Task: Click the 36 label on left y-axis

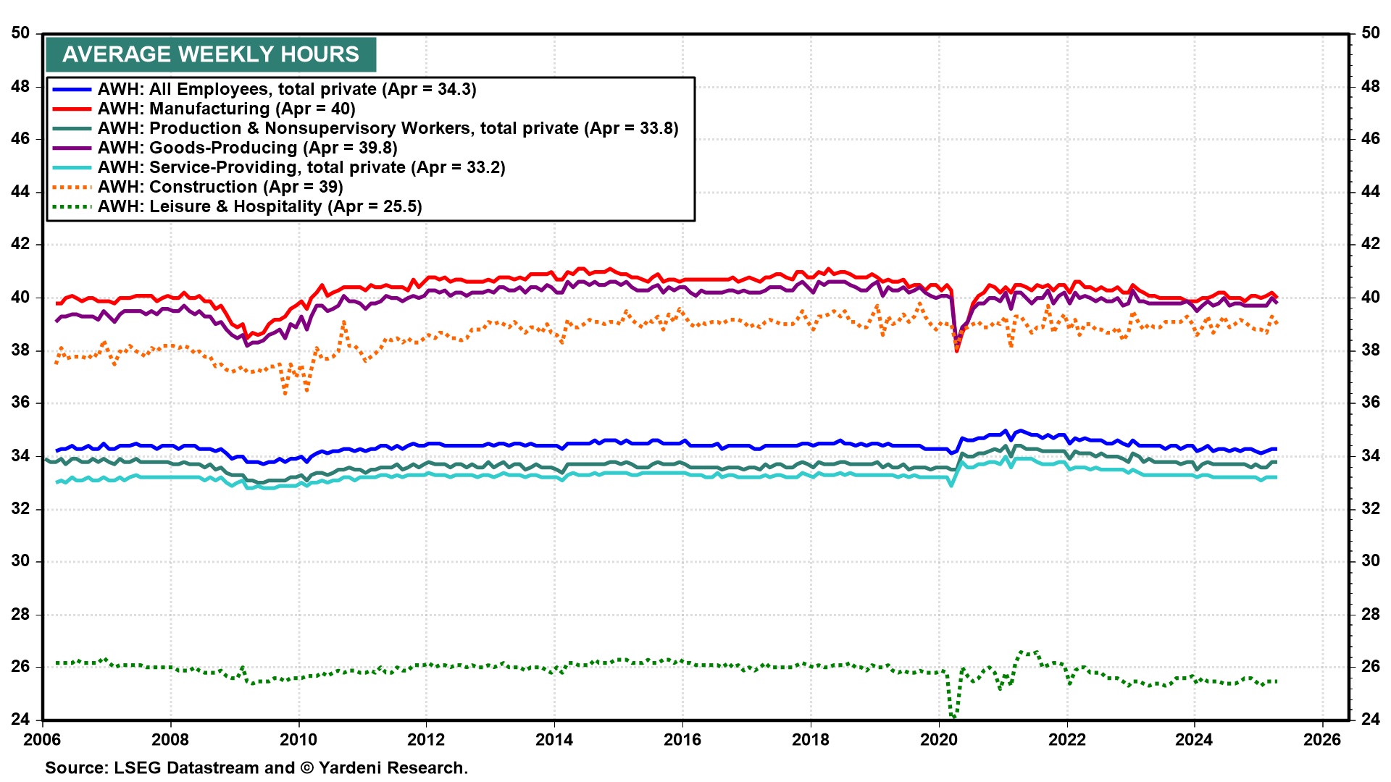Action: point(20,403)
